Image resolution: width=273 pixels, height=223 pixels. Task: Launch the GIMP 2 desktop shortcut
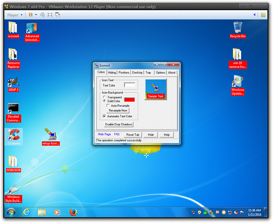(13, 85)
